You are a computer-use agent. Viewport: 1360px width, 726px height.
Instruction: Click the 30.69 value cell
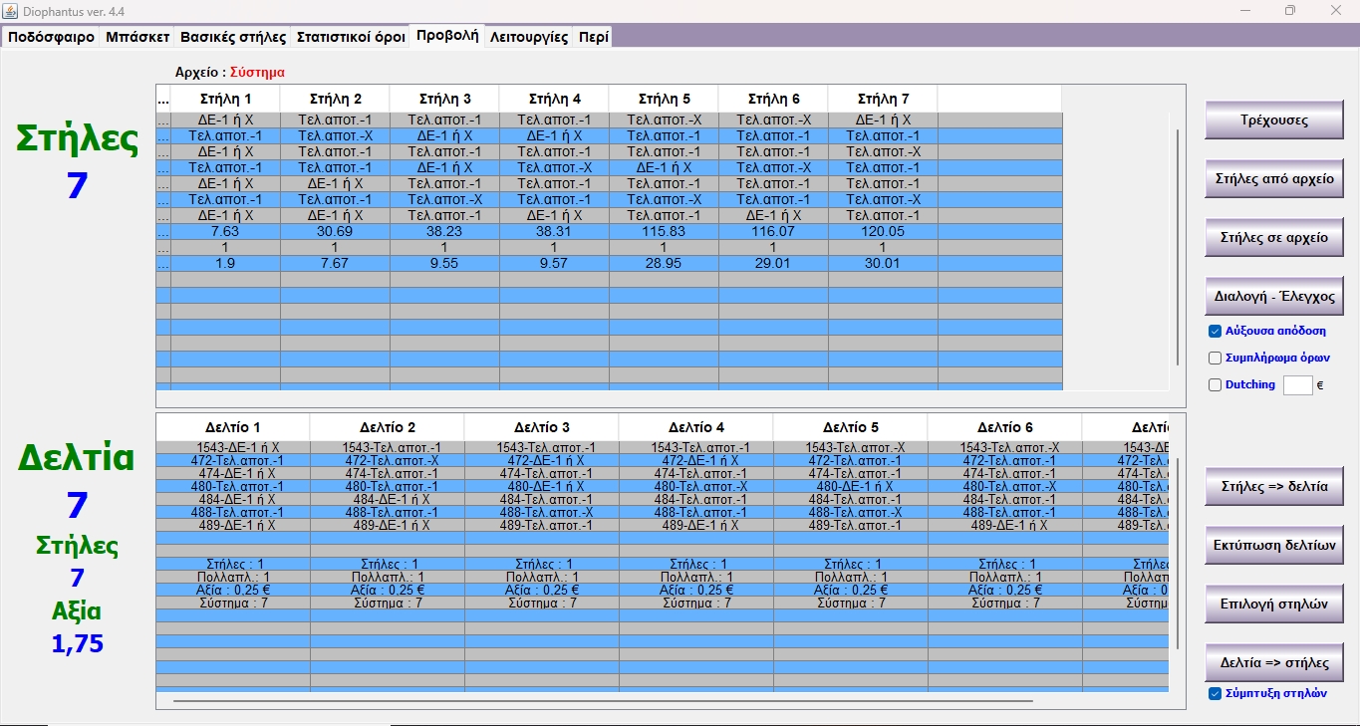[x=335, y=231]
